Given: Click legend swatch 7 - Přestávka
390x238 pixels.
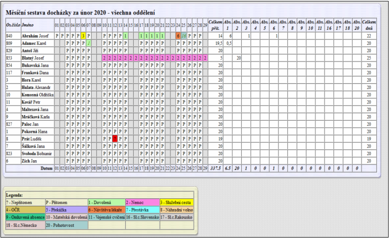Looking at the screenshot, I should [x=143, y=210].
